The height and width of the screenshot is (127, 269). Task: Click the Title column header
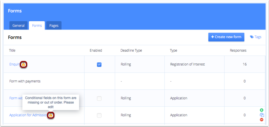pos(12,50)
